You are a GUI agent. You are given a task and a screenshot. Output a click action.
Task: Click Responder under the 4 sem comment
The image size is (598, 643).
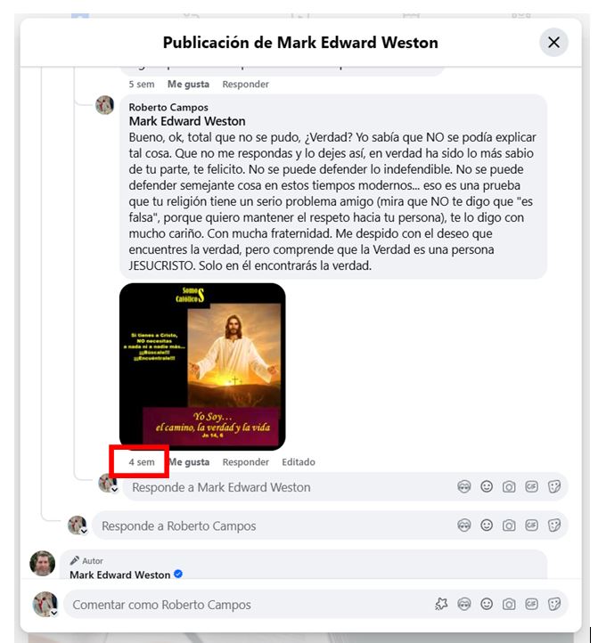click(x=245, y=462)
